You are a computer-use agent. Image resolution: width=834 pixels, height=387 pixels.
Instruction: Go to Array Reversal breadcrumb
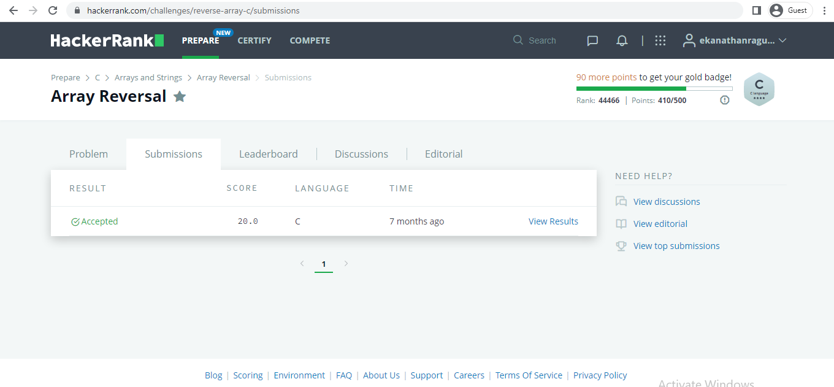[x=223, y=77]
